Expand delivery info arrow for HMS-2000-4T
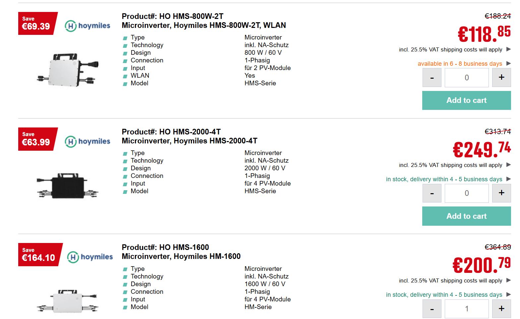520x319 pixels. point(509,179)
